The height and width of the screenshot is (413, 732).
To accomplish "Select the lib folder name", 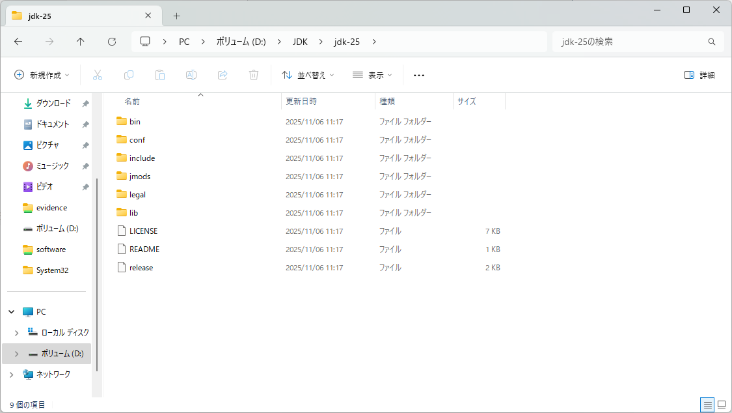I will coord(133,212).
